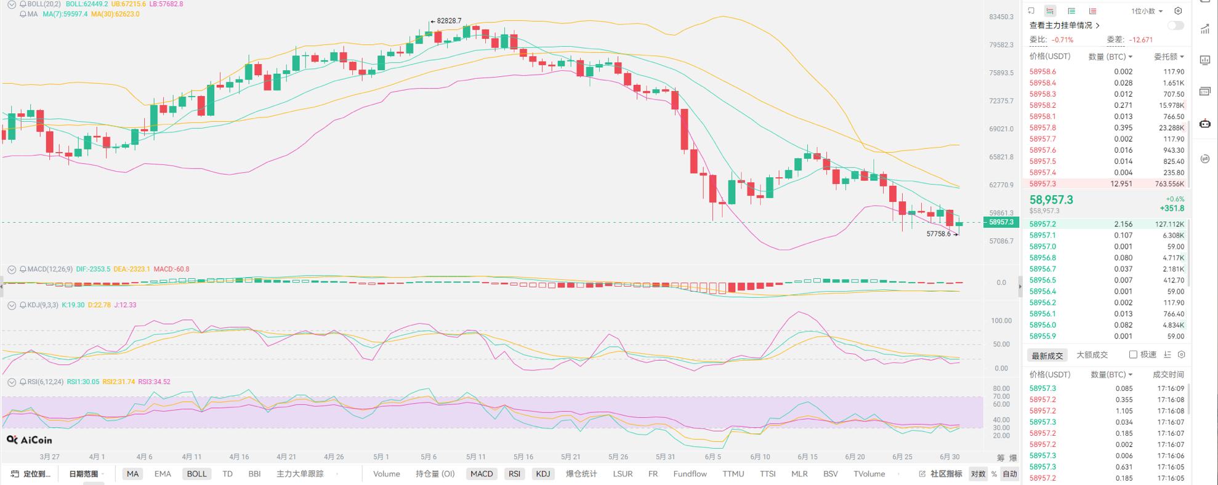Toggle the 爆仓统计 sub-indicator

pos(581,474)
